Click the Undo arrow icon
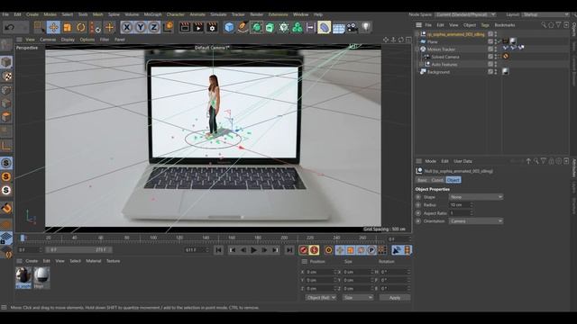577x324 pixels. [x=10, y=27]
